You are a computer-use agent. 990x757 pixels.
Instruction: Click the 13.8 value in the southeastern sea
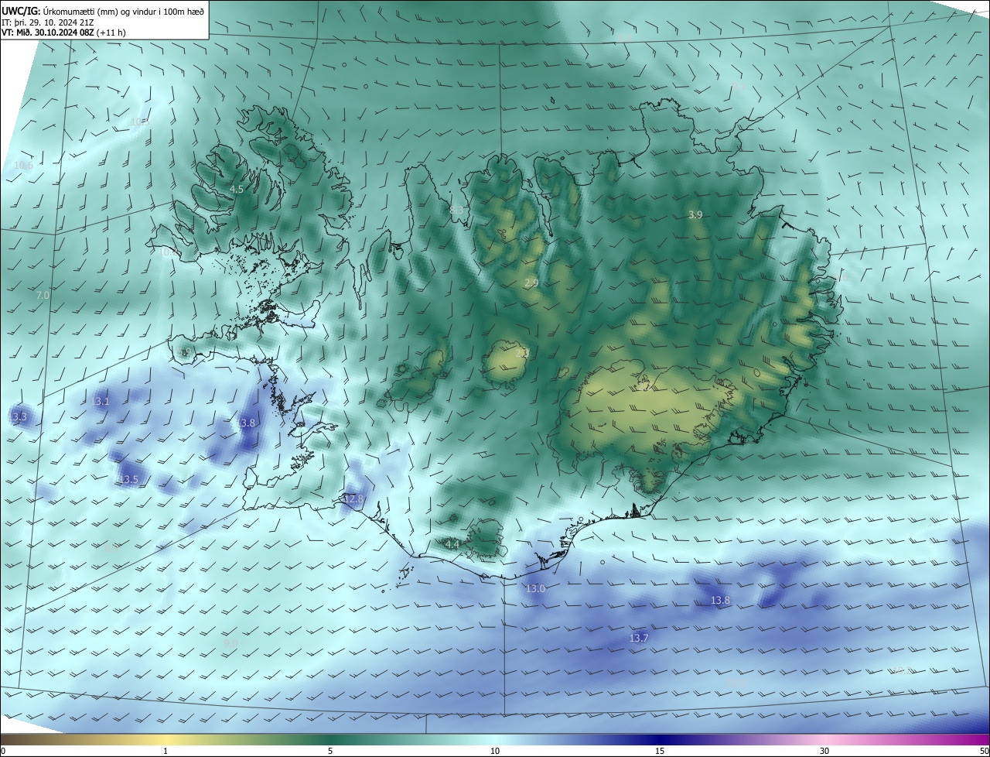coord(720,600)
